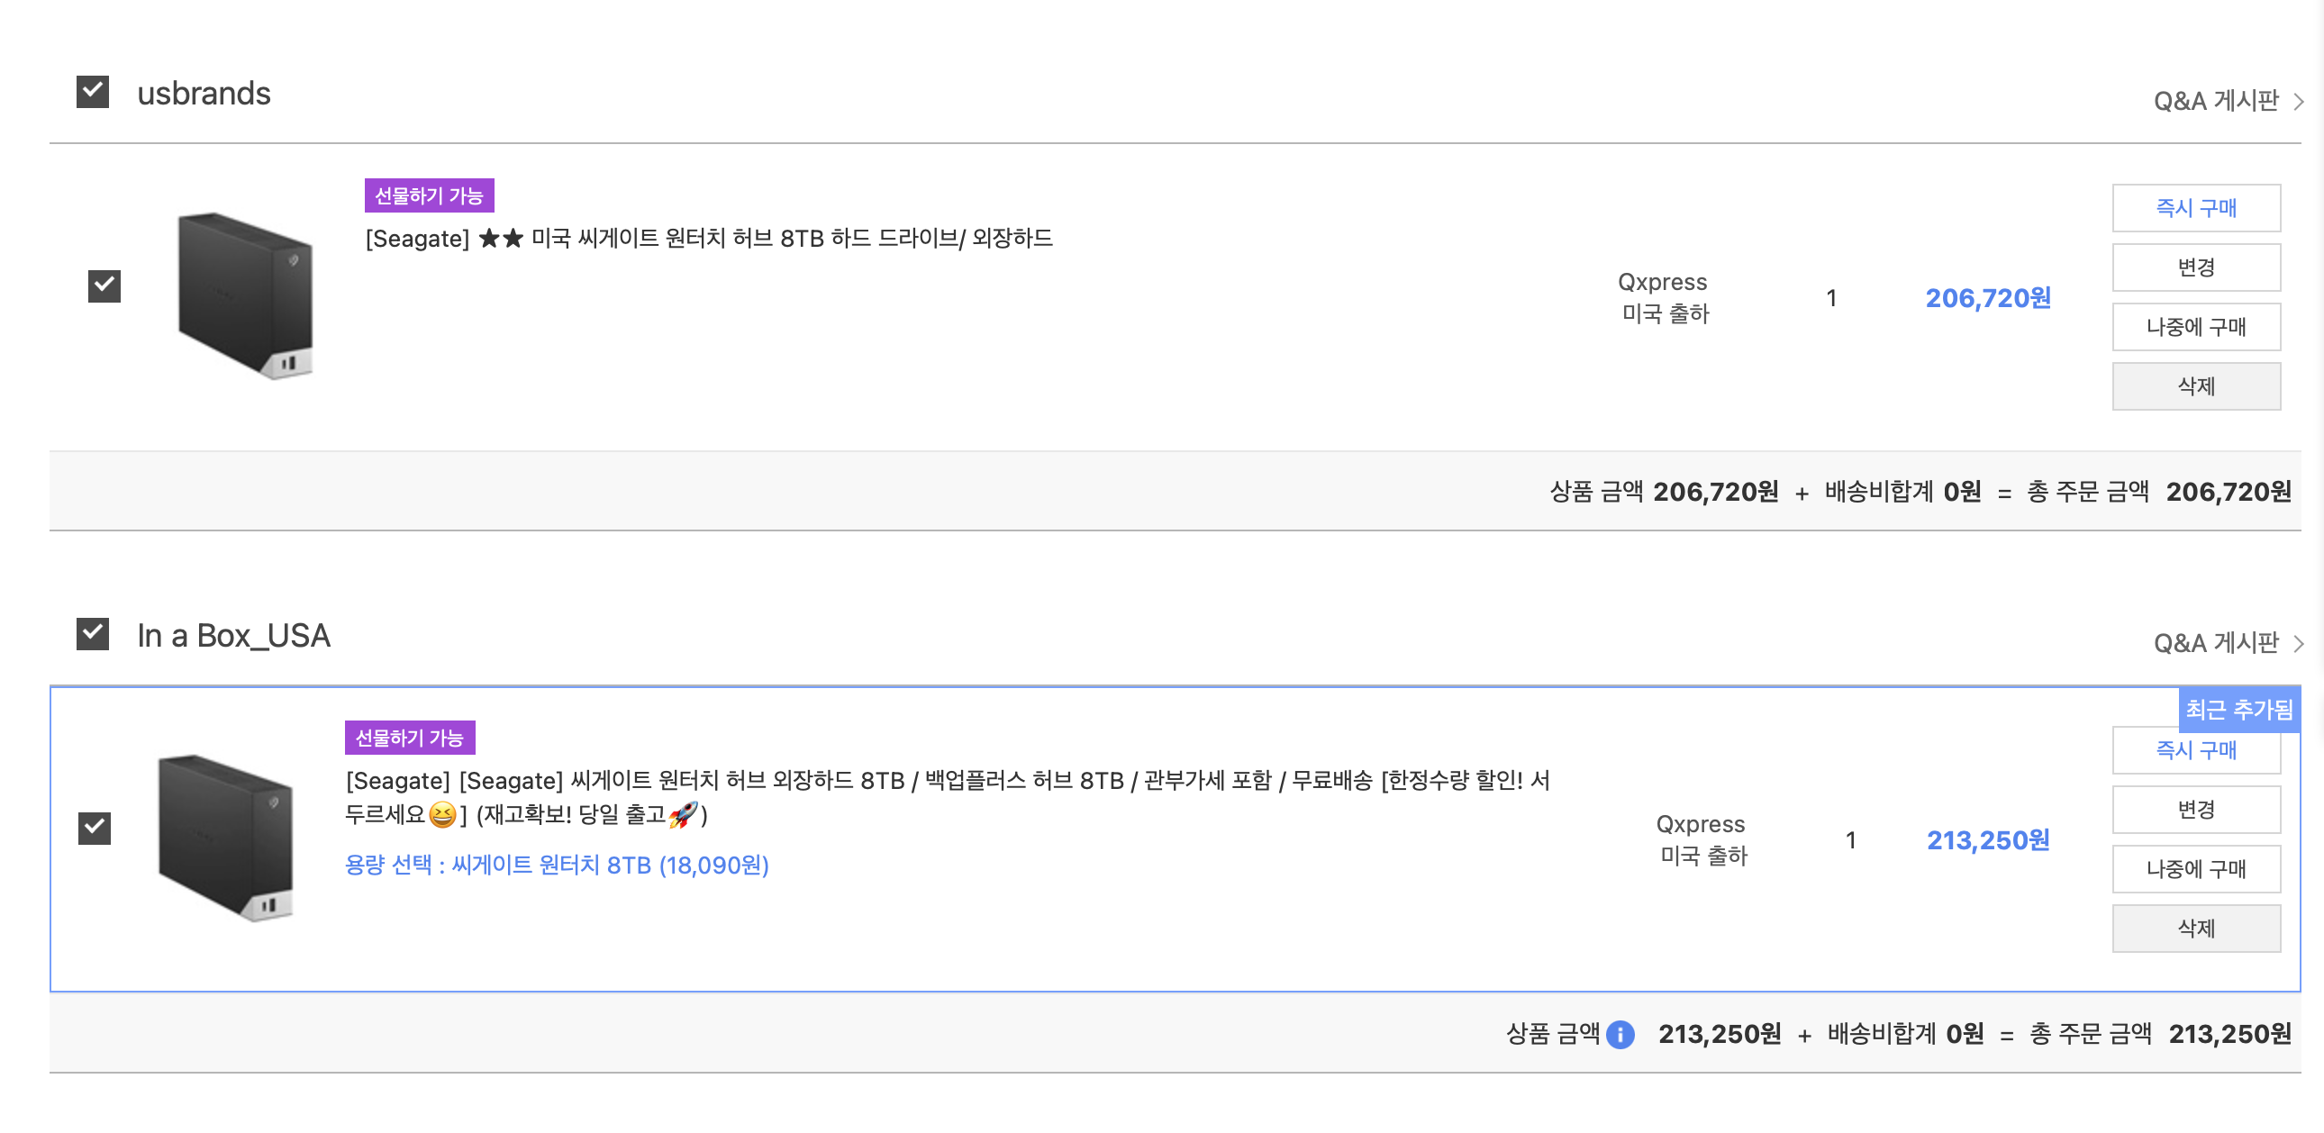Uncheck the In a Box_USA seller checkbox
The height and width of the screenshot is (1133, 2324).
pyautogui.click(x=93, y=634)
